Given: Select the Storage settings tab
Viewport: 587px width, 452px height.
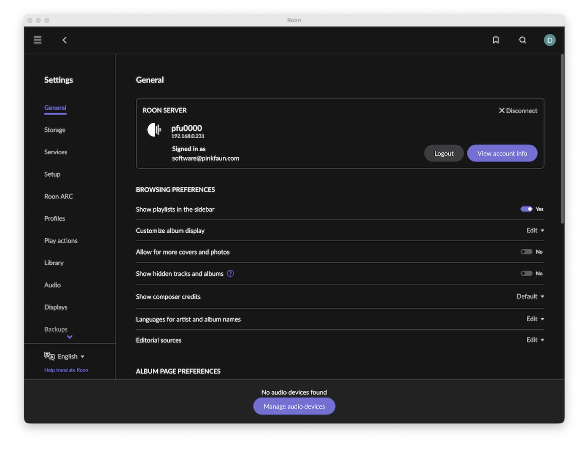Looking at the screenshot, I should [55, 130].
